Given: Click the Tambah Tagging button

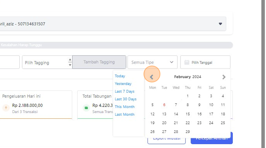Looking at the screenshot, I should pyautogui.click(x=99, y=62).
